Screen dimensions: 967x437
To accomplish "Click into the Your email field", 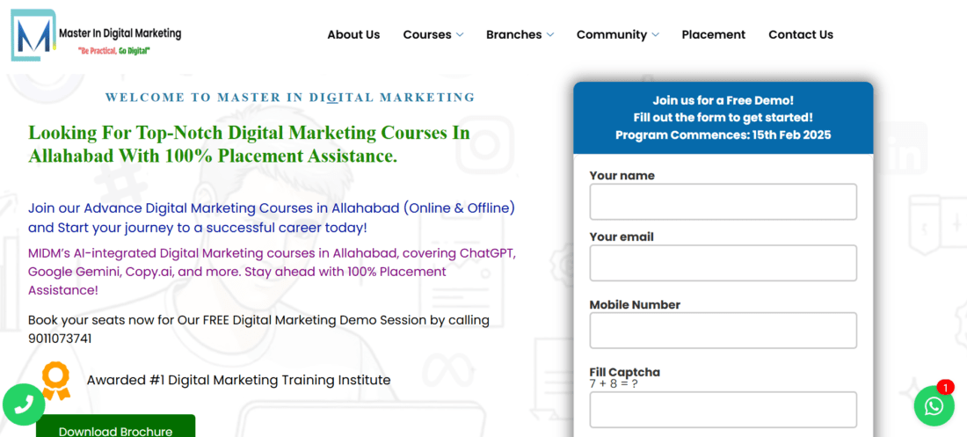I will coord(723,263).
